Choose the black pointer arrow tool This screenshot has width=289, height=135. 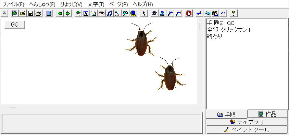click(x=144, y=13)
